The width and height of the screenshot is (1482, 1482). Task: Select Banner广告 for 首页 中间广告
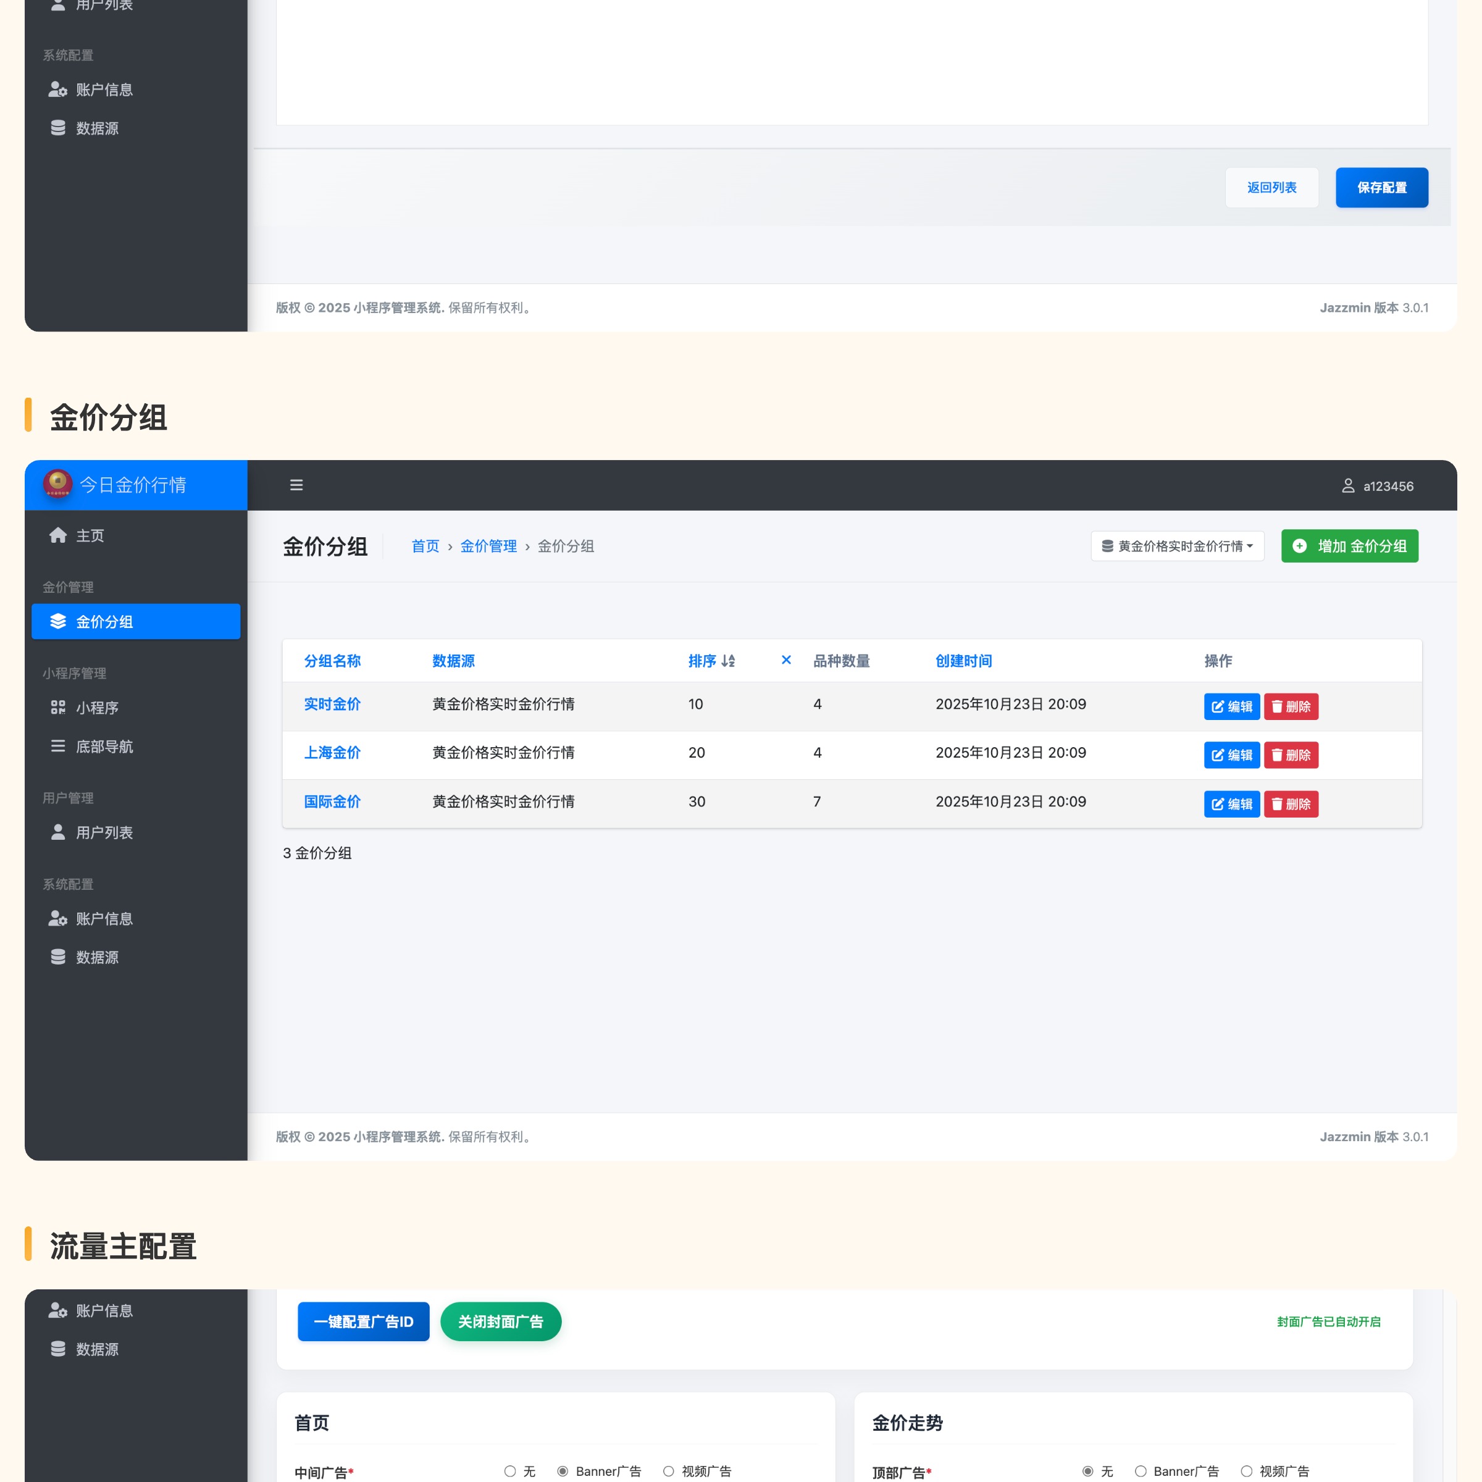click(563, 1470)
